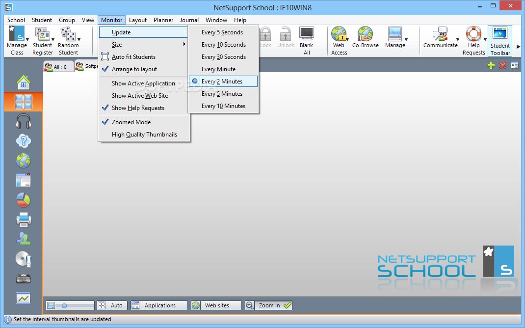This screenshot has height=328, width=525.
Task: Open the device control disc icon in sidebar
Action: point(24,259)
